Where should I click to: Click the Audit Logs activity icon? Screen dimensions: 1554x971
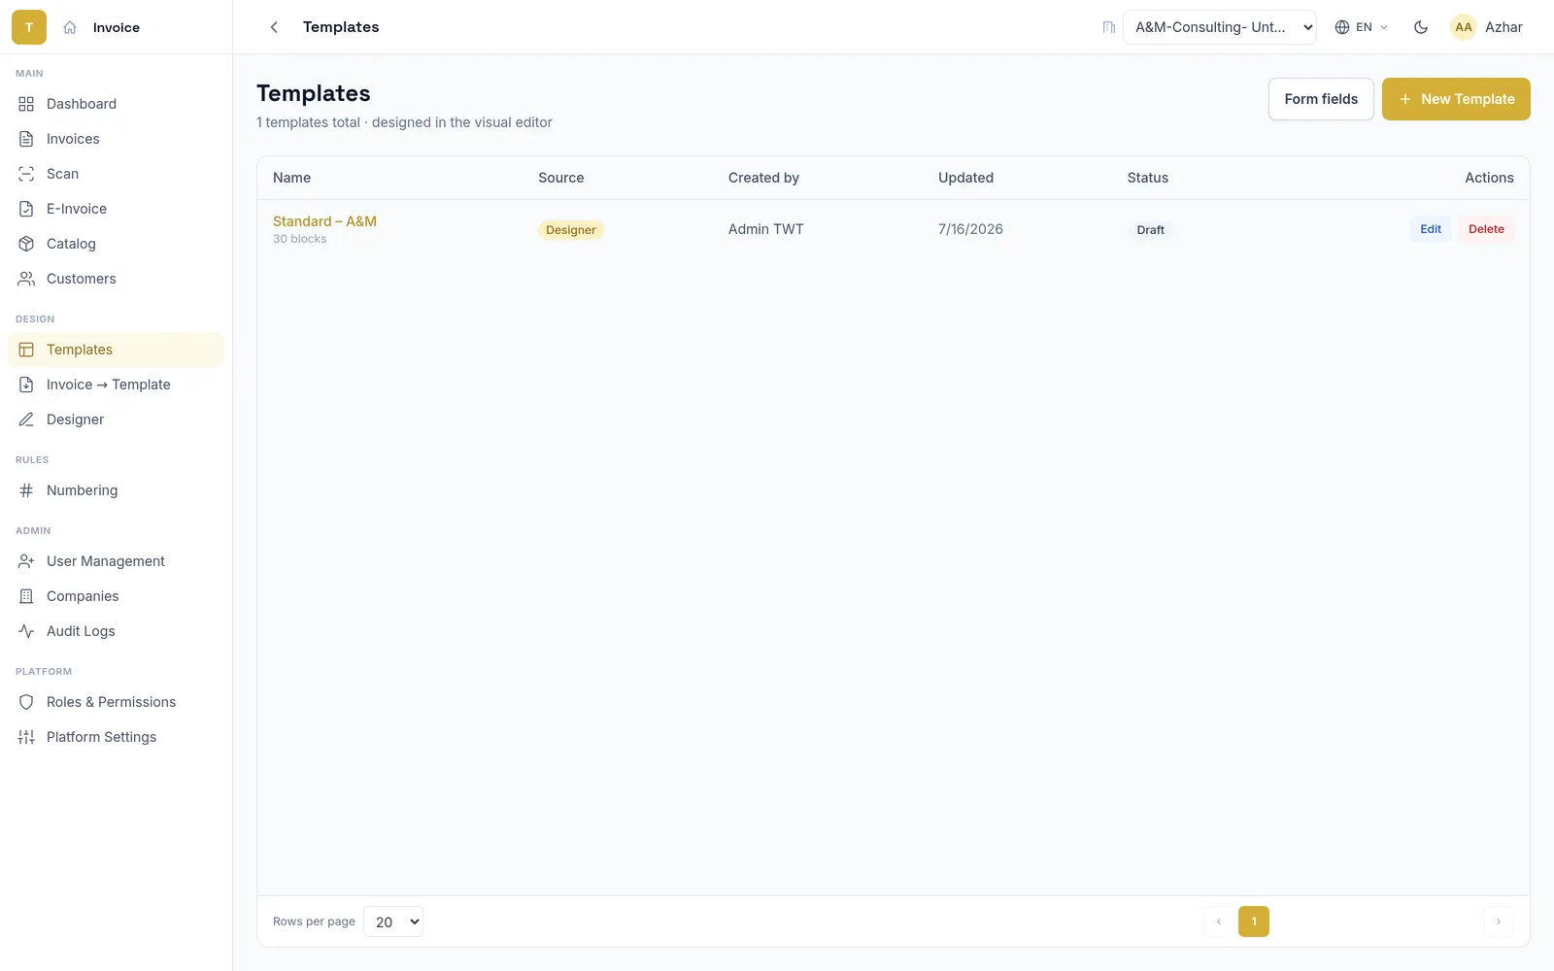(x=26, y=631)
